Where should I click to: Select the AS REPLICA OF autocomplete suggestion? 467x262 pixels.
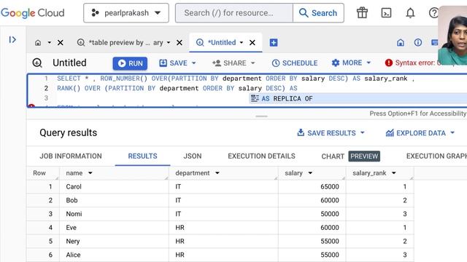tap(358, 99)
